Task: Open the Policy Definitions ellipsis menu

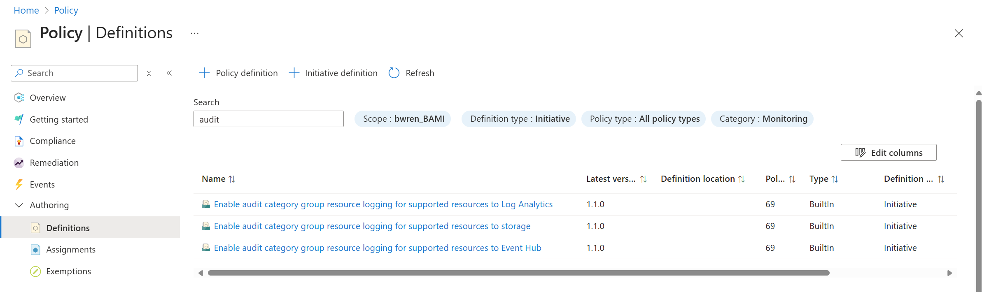Action: 195,33
